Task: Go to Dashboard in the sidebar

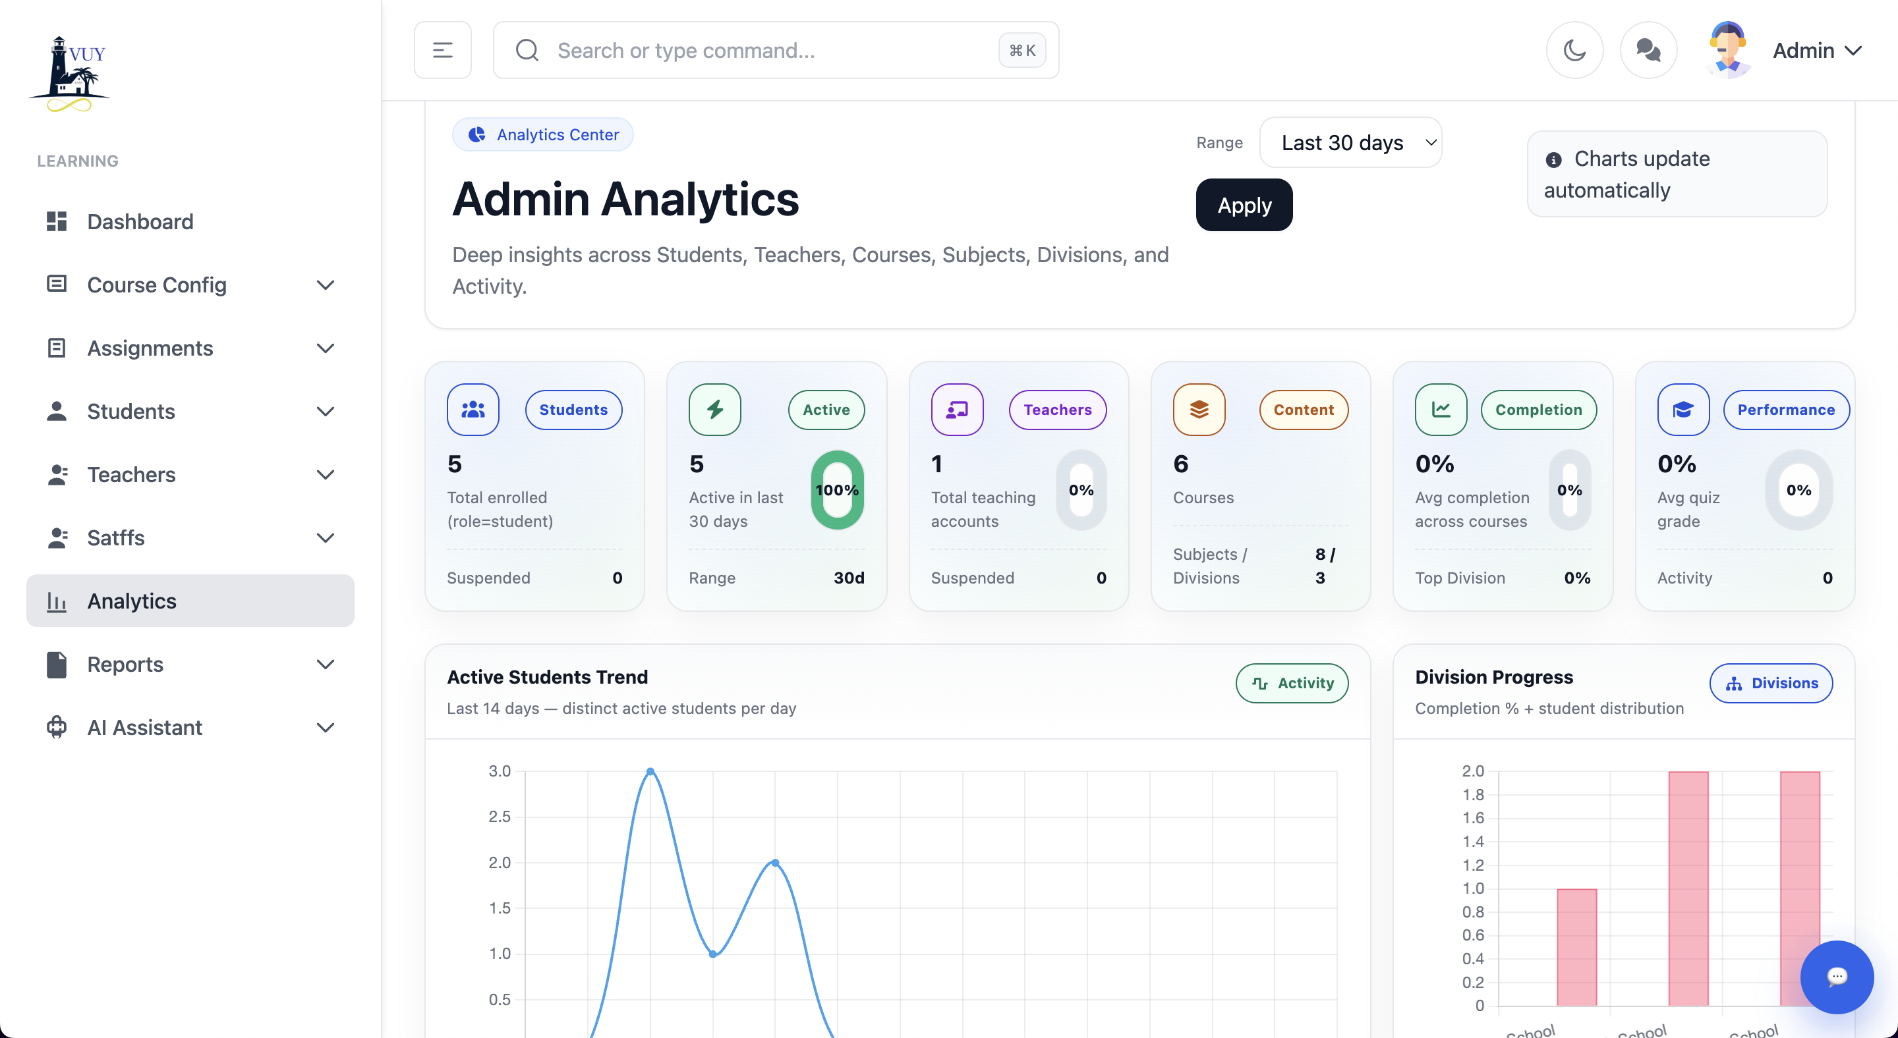Action: pos(140,221)
